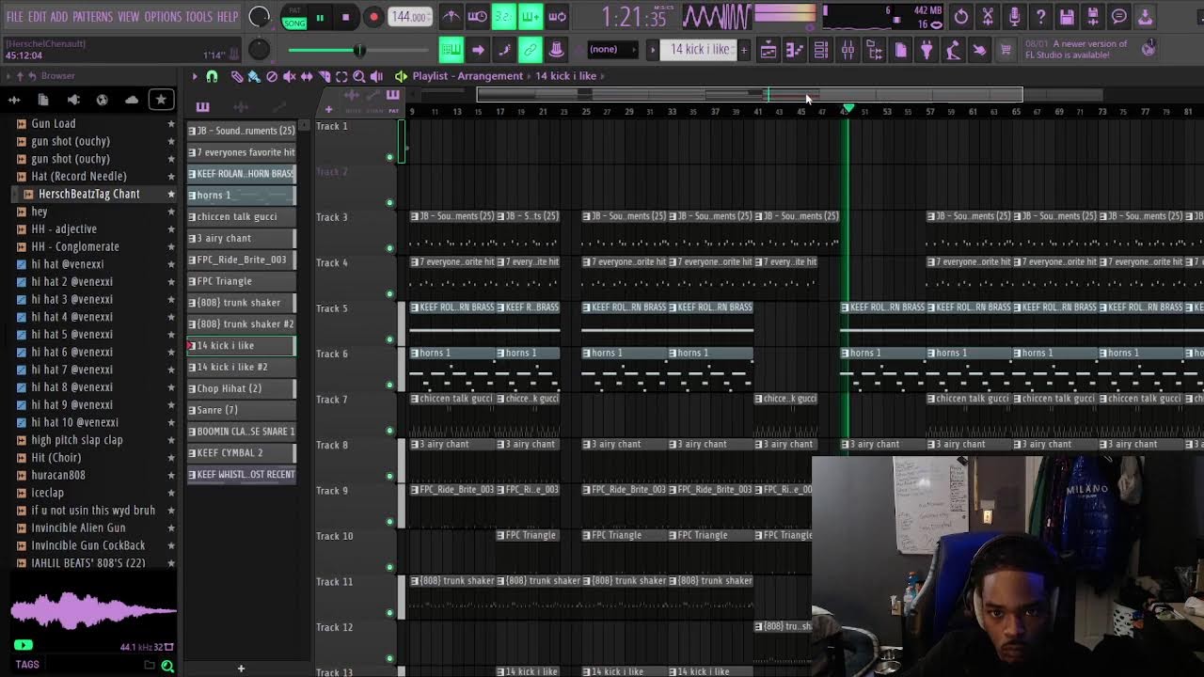Toggle wait for input before recording

[478, 16]
